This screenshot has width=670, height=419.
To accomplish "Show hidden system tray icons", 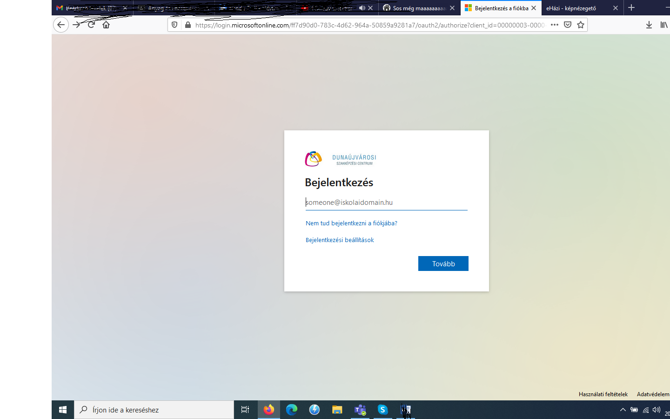I will pos(623,410).
